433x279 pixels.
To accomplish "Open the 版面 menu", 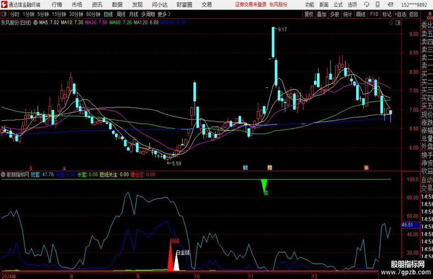I will coord(323,5).
